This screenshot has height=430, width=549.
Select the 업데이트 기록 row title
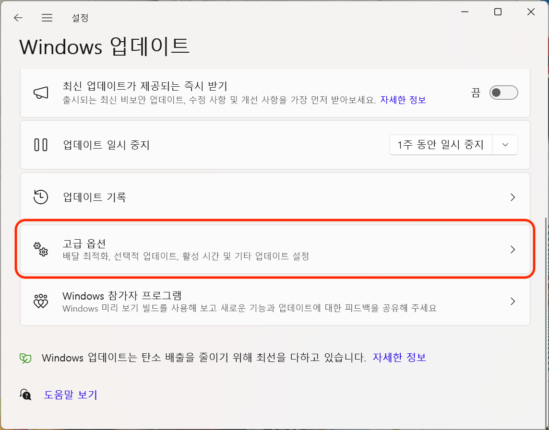click(x=94, y=197)
